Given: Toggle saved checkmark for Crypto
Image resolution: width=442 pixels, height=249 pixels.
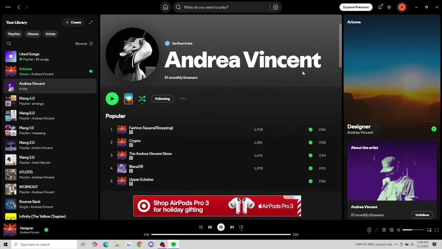Looking at the screenshot, I should pyautogui.click(x=310, y=142).
